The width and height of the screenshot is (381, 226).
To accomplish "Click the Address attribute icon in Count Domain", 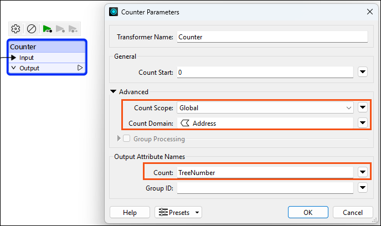I will [x=185, y=123].
